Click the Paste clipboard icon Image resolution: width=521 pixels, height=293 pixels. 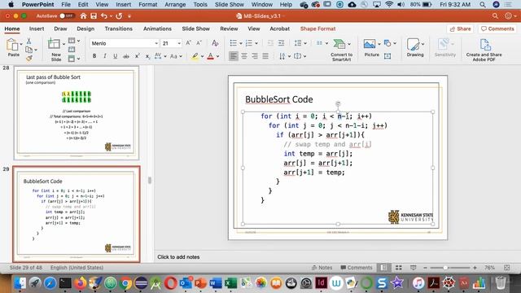[x=13, y=45]
